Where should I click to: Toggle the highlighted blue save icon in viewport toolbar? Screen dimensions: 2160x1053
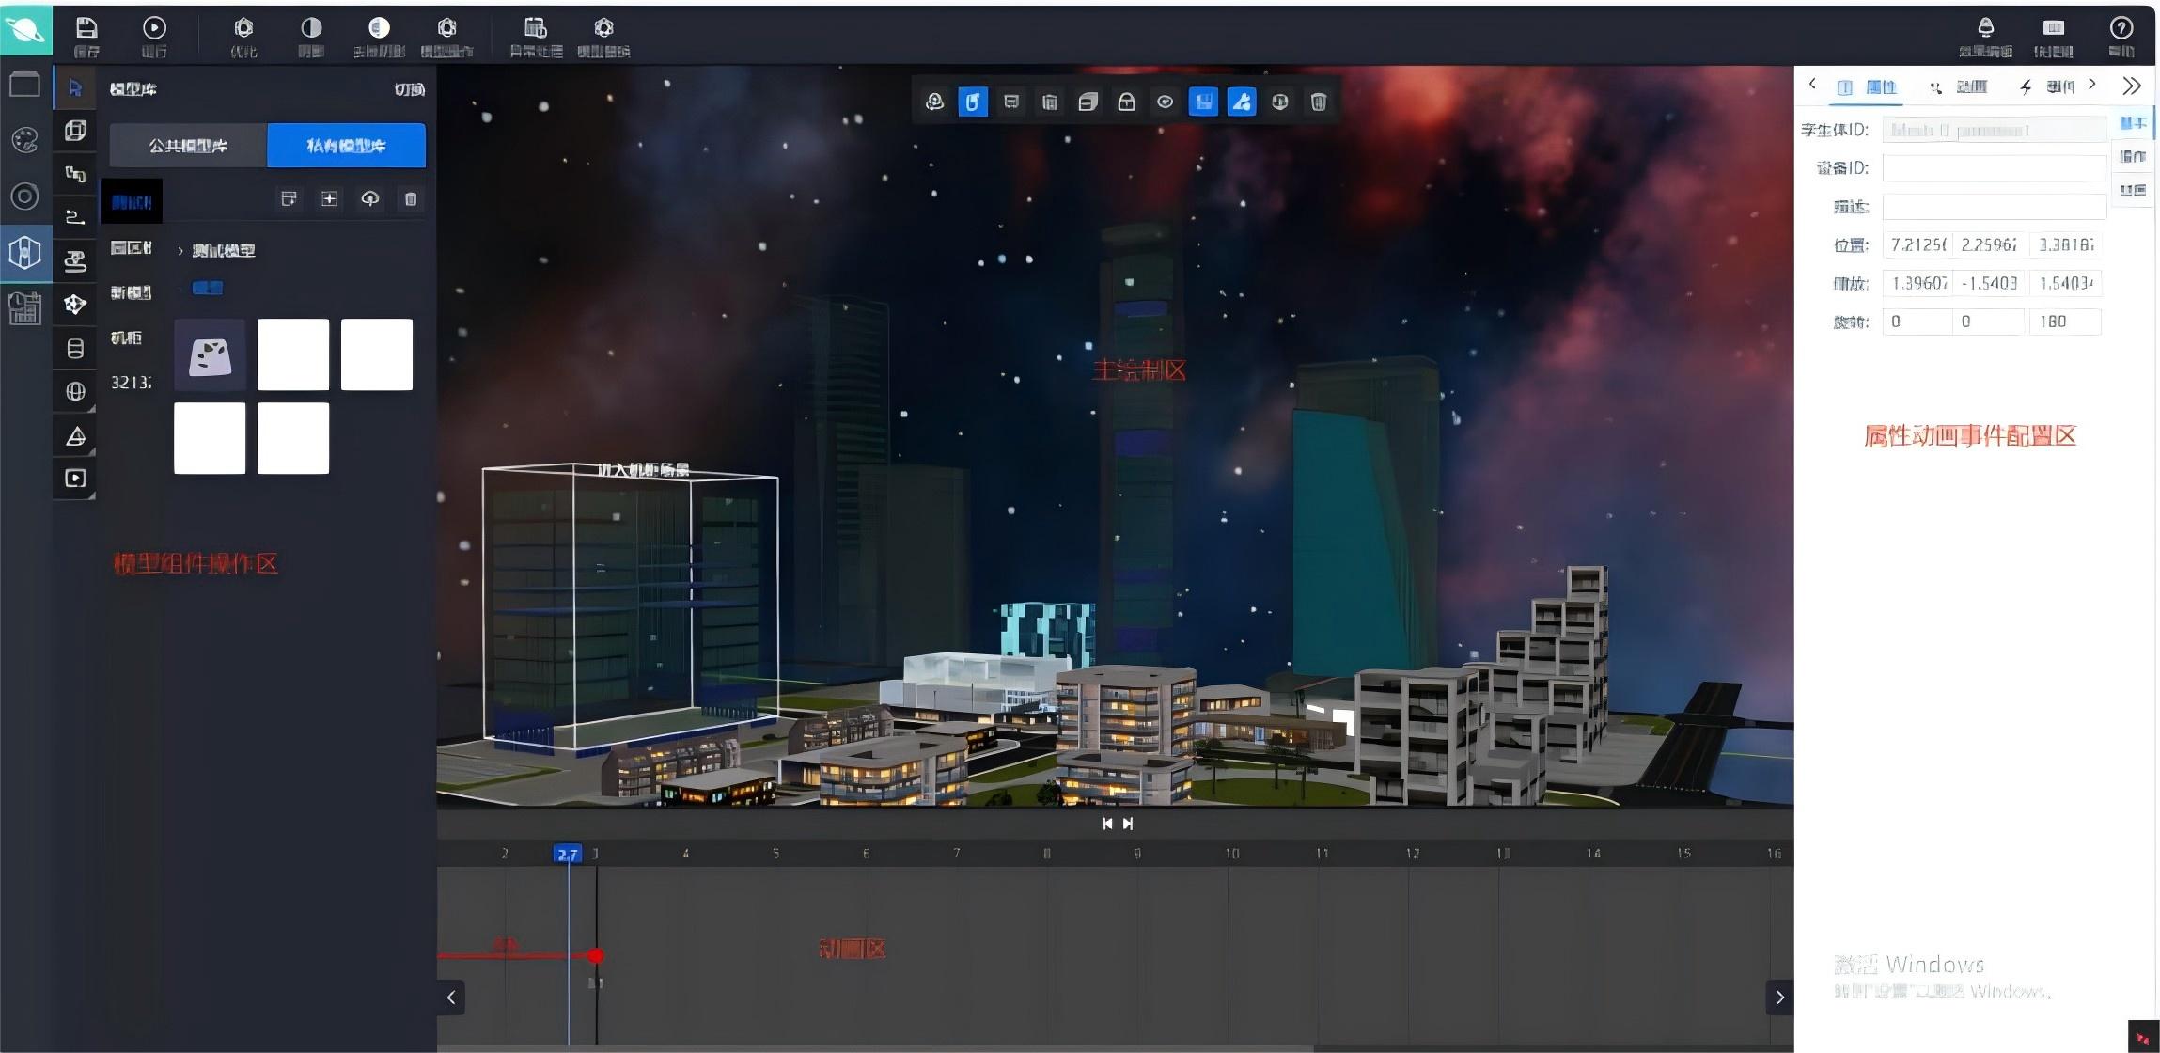coord(1203,102)
